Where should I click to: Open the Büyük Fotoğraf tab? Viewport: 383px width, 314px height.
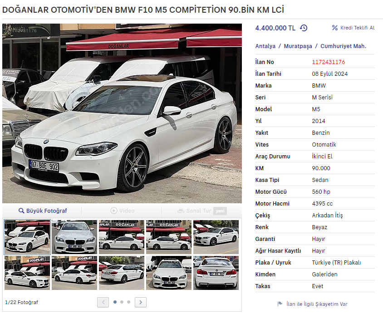tap(43, 211)
